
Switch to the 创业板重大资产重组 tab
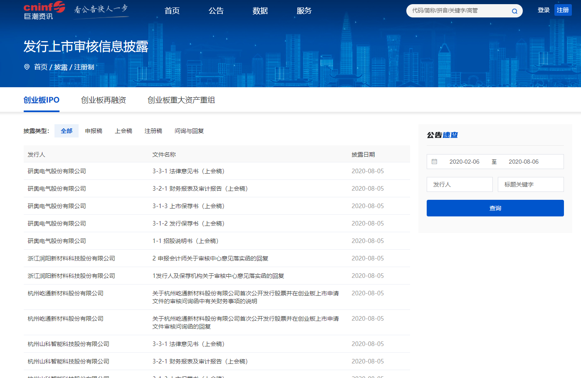click(x=181, y=100)
